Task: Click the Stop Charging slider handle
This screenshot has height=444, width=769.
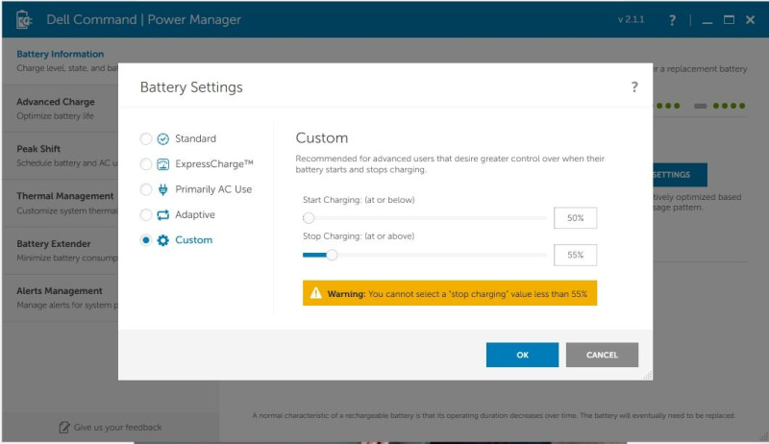Action: 332,255
